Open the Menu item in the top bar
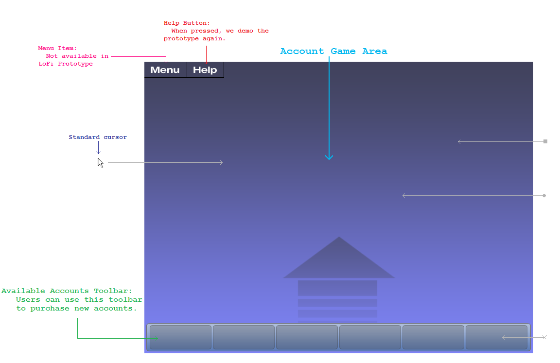 click(x=165, y=69)
